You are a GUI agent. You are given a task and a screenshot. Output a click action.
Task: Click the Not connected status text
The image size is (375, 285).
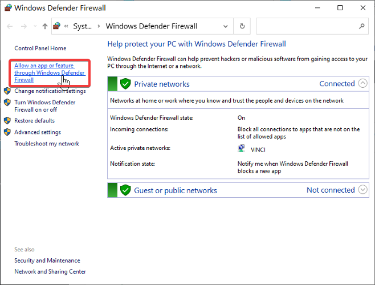pyautogui.click(x=331, y=190)
